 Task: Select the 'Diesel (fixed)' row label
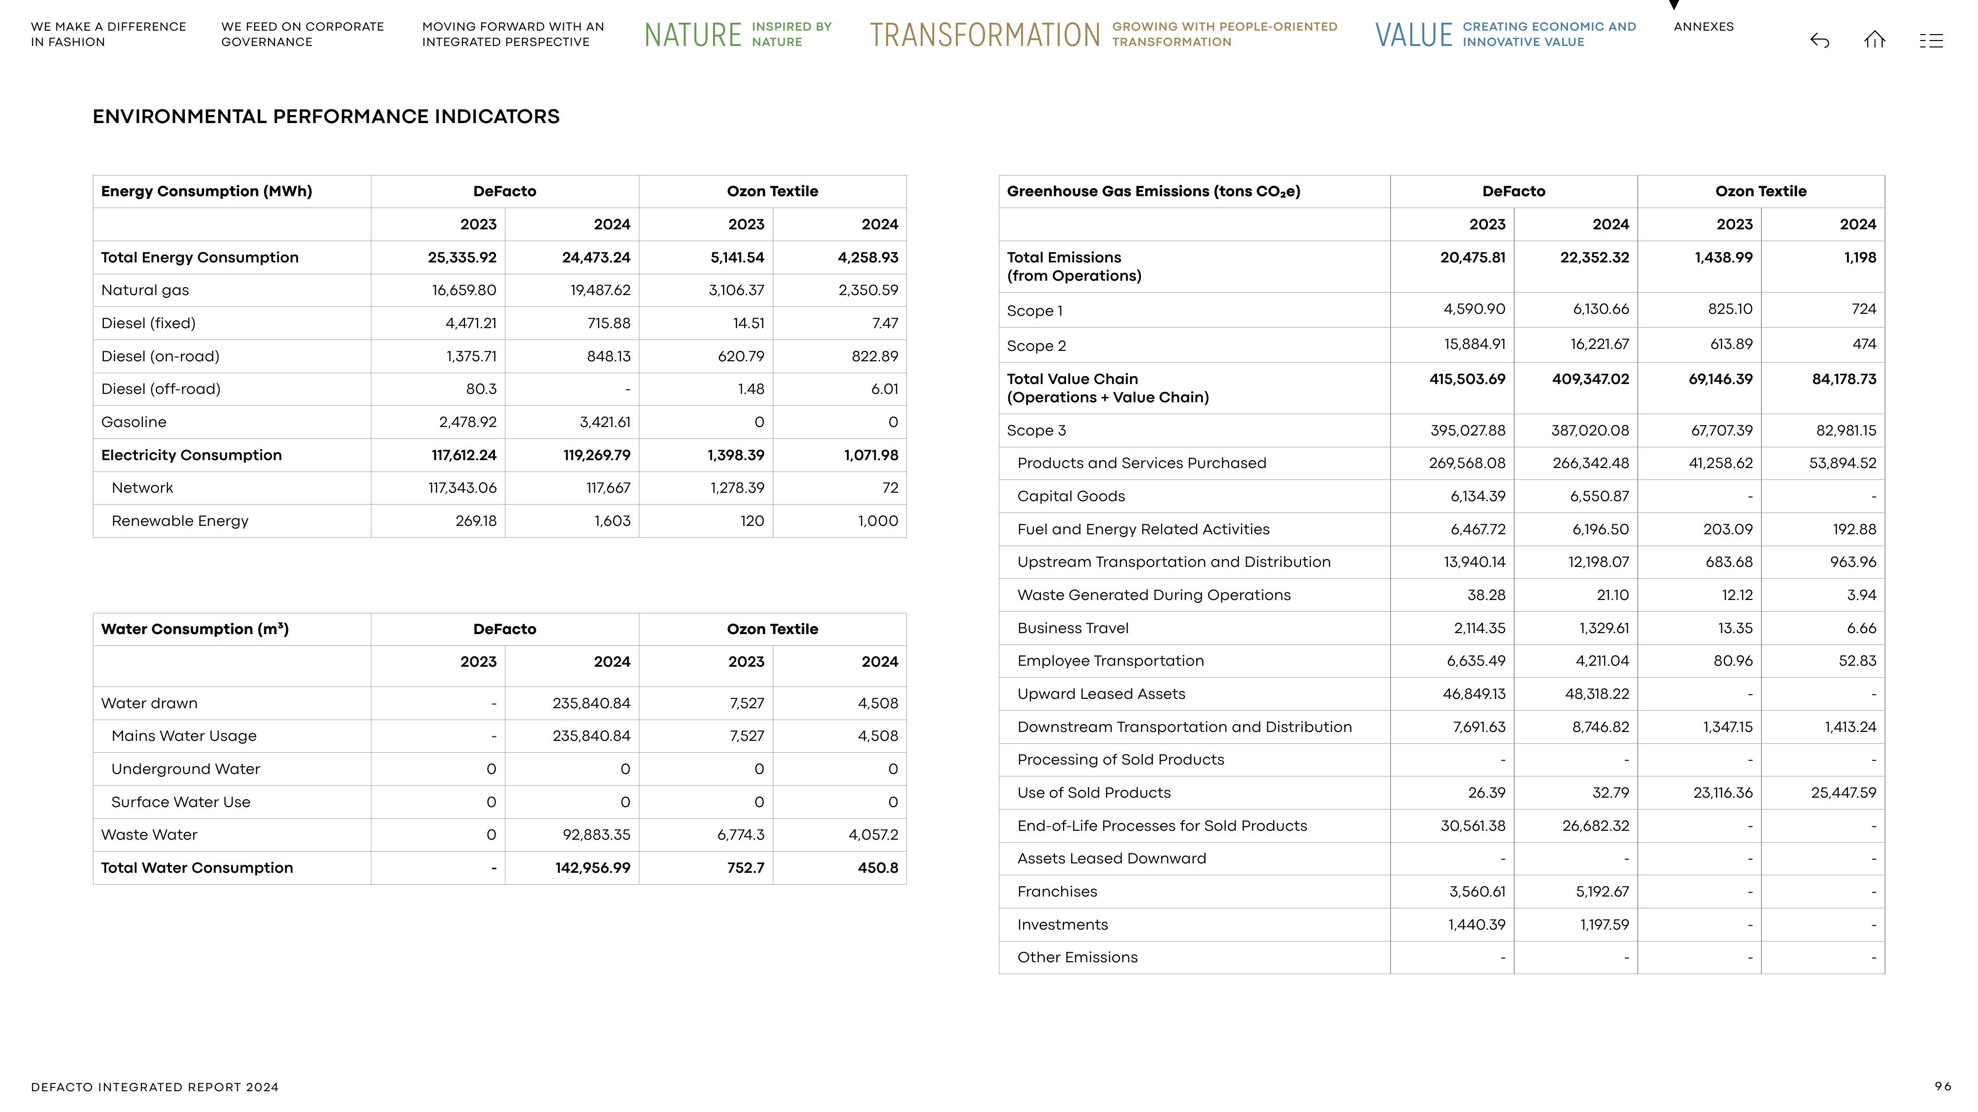click(148, 323)
